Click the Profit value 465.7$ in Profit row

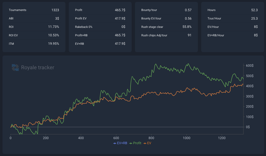(120, 10)
